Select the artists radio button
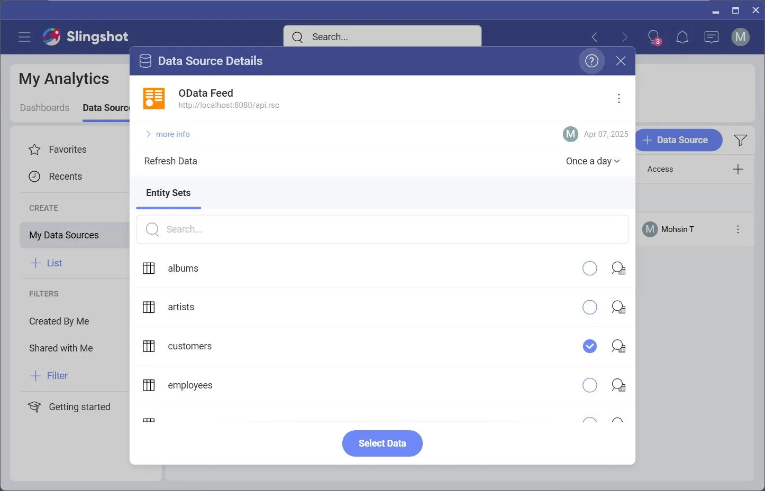This screenshot has width=765, height=491. point(589,307)
